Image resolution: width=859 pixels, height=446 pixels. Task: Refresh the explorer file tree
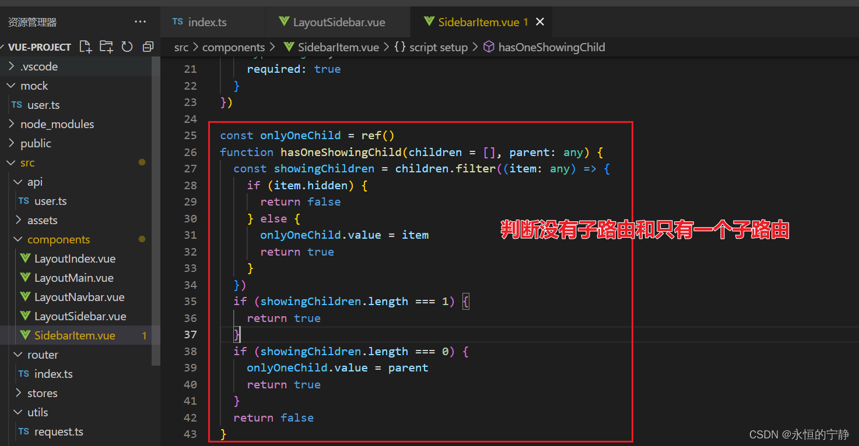pyautogui.click(x=127, y=47)
